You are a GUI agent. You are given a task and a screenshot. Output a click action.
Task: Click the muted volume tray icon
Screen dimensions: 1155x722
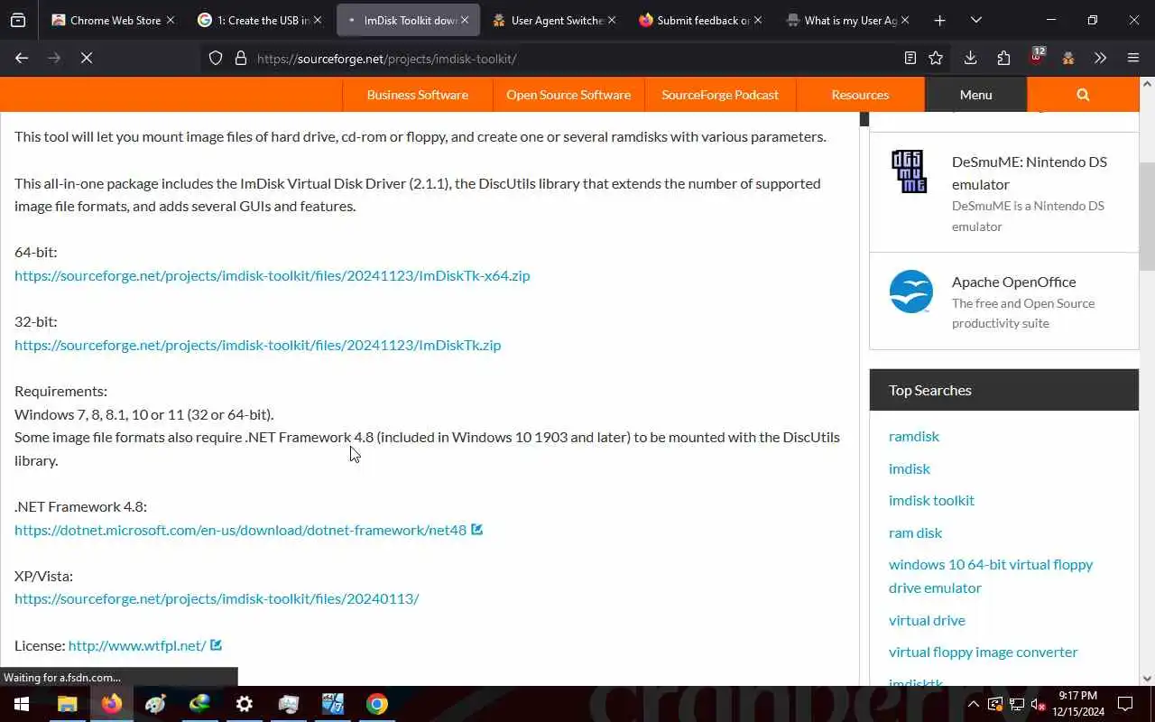(1039, 704)
